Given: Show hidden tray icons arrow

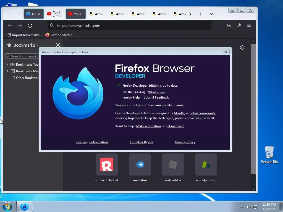Looking at the screenshot, I should tap(242, 207).
